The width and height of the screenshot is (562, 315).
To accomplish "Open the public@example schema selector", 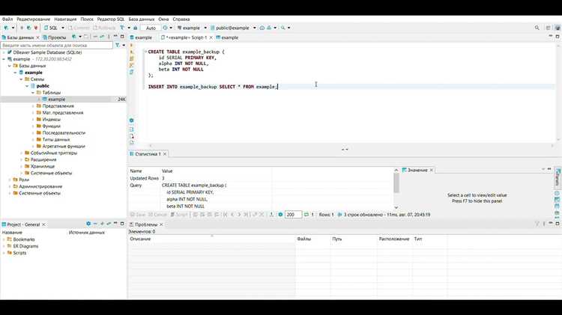I will point(232,28).
